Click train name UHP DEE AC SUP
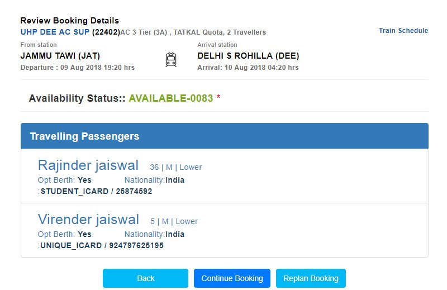Image resolution: width=447 pixels, height=290 pixels. coord(55,32)
